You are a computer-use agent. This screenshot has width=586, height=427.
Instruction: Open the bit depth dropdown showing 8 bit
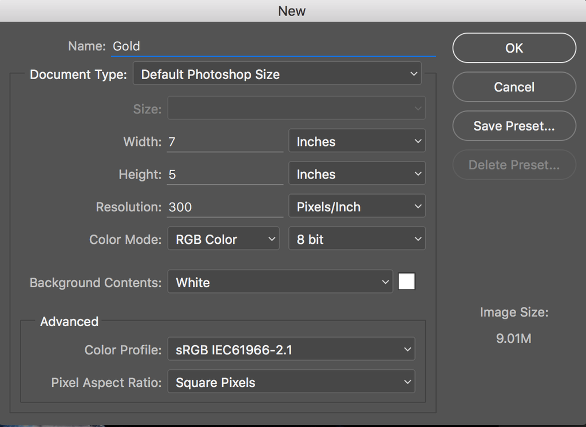click(x=357, y=239)
